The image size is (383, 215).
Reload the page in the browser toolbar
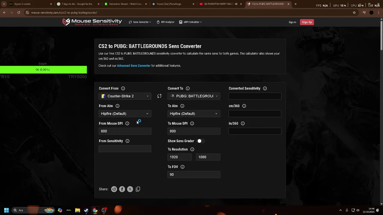click(x=19, y=13)
